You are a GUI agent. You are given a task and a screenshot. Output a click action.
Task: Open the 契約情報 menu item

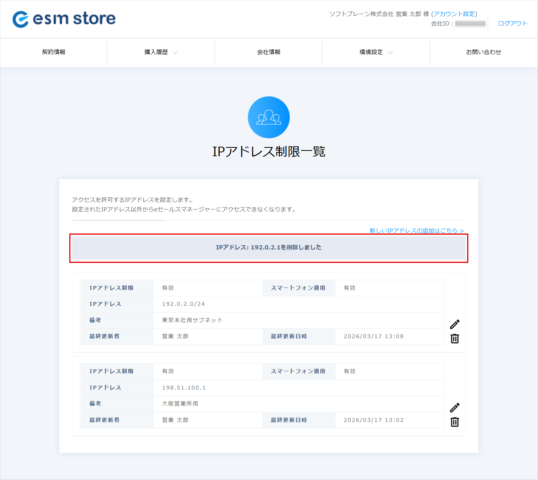click(x=54, y=52)
